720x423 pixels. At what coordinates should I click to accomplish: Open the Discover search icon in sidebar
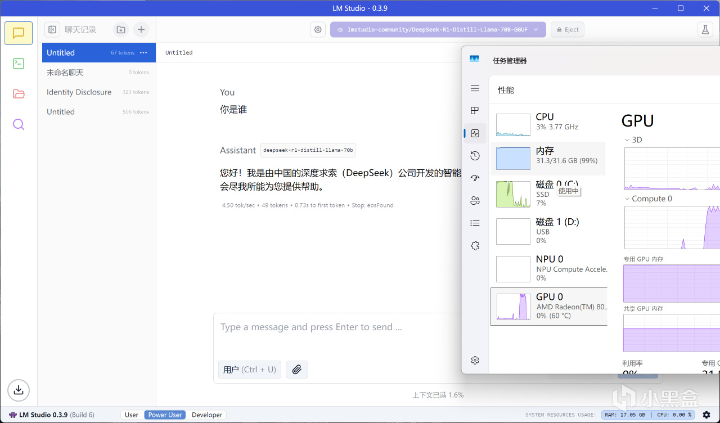click(x=19, y=124)
